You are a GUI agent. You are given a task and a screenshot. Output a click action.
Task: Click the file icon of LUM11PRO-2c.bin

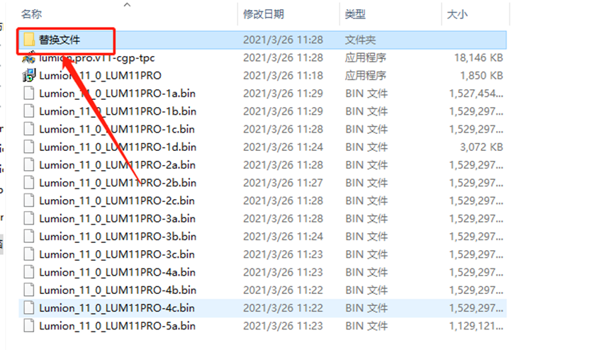29,201
